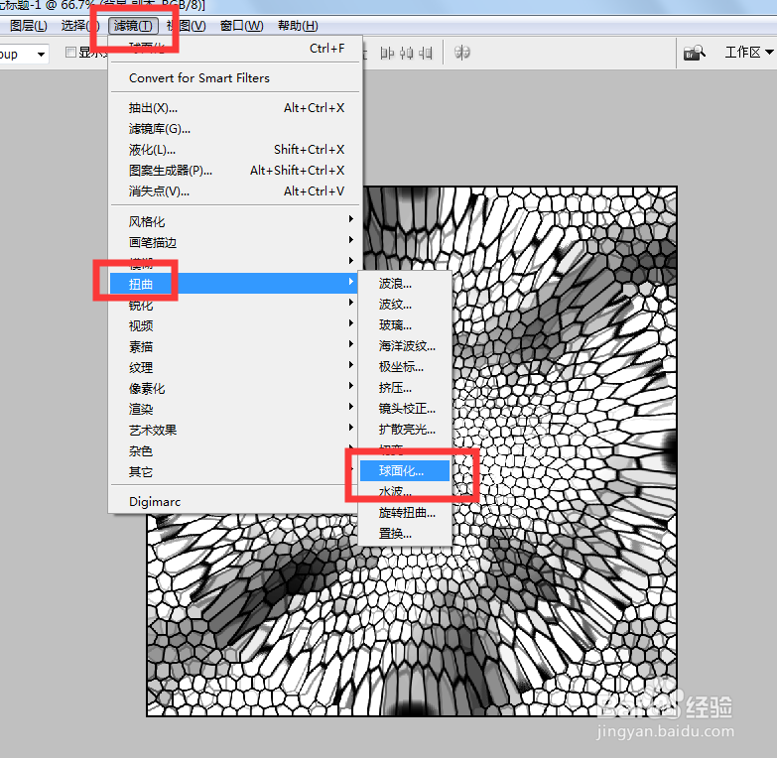This screenshot has width=777, height=758.
Task: Expand the 纹理 submenu
Action: [x=235, y=368]
